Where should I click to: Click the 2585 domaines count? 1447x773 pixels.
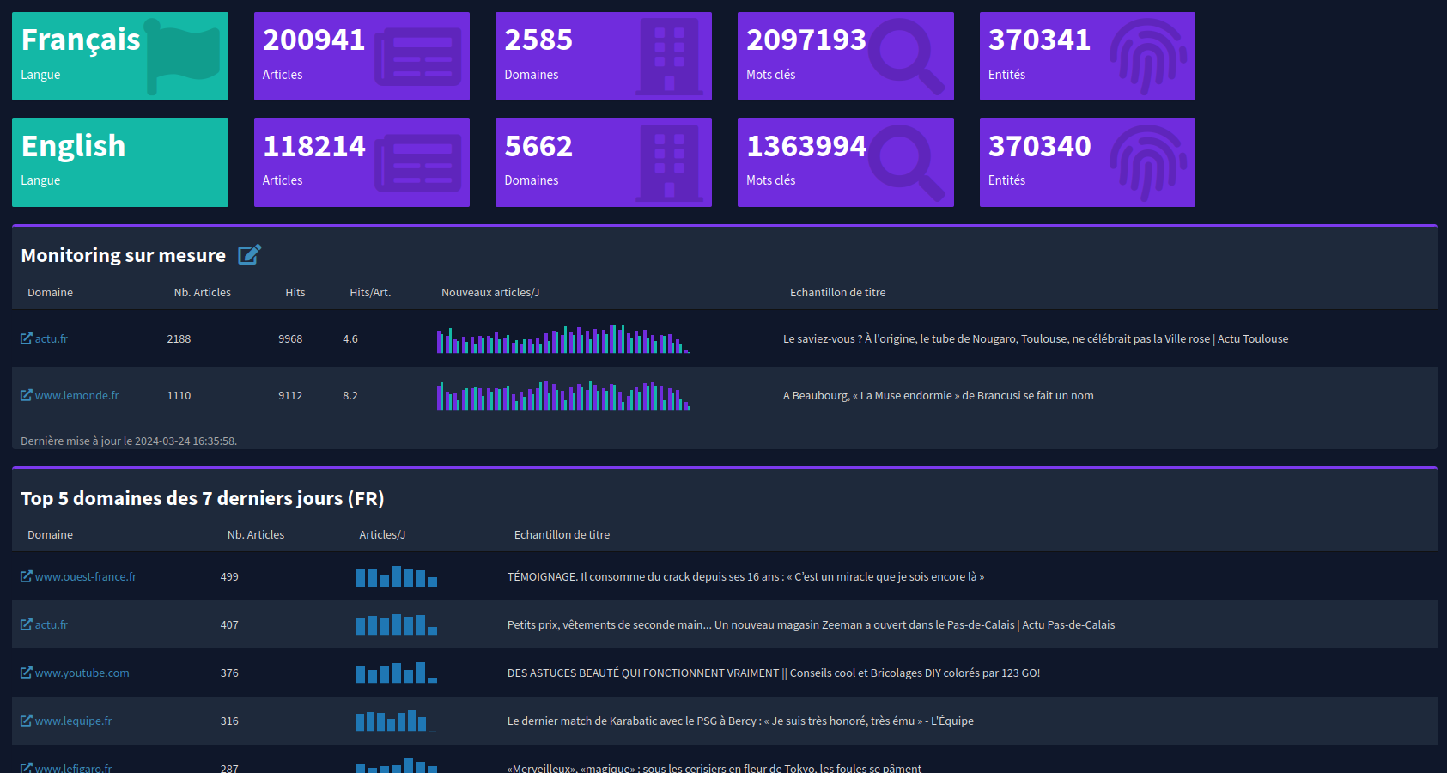(x=538, y=40)
